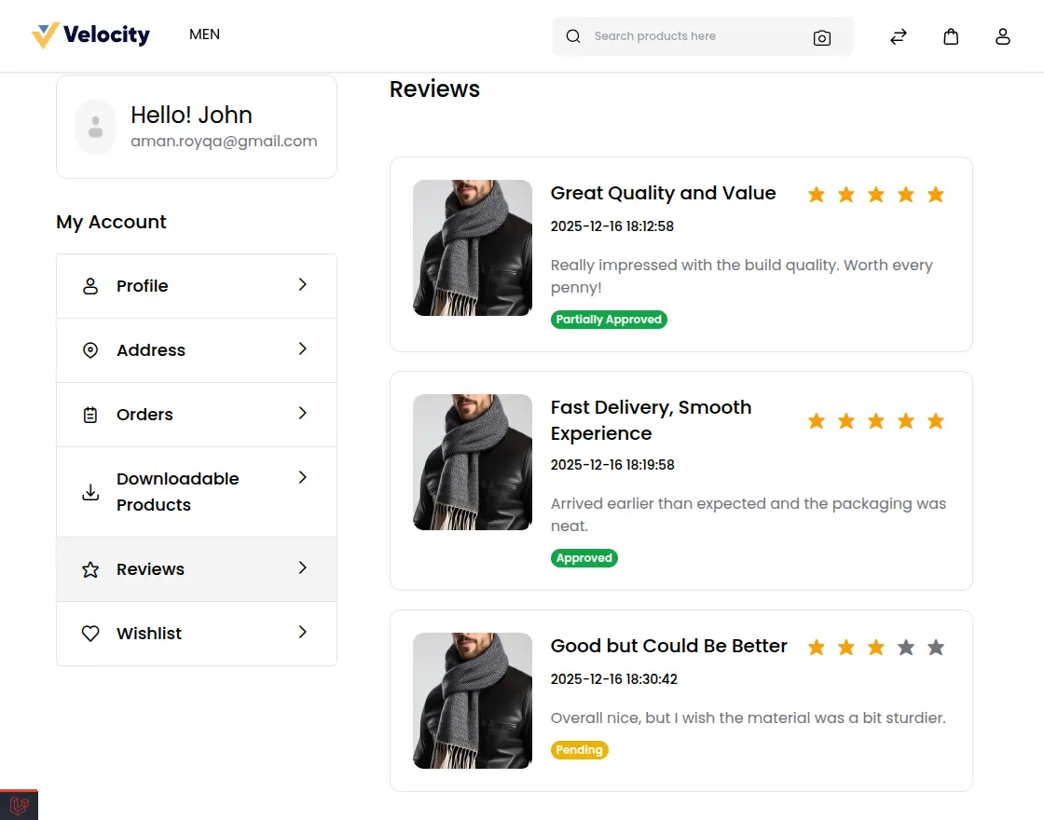Click the clipboard icon next to Orders
The height and width of the screenshot is (820, 1044).
(x=89, y=415)
